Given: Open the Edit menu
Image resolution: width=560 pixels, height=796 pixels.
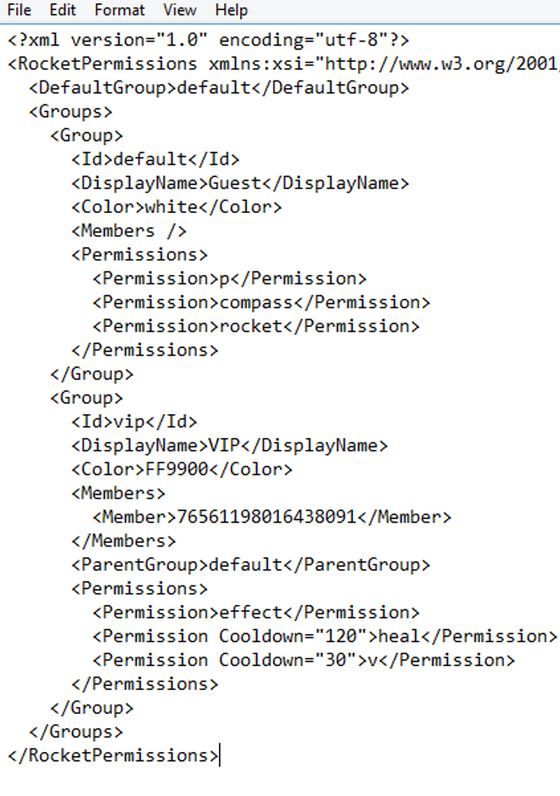Looking at the screenshot, I should click(x=62, y=10).
